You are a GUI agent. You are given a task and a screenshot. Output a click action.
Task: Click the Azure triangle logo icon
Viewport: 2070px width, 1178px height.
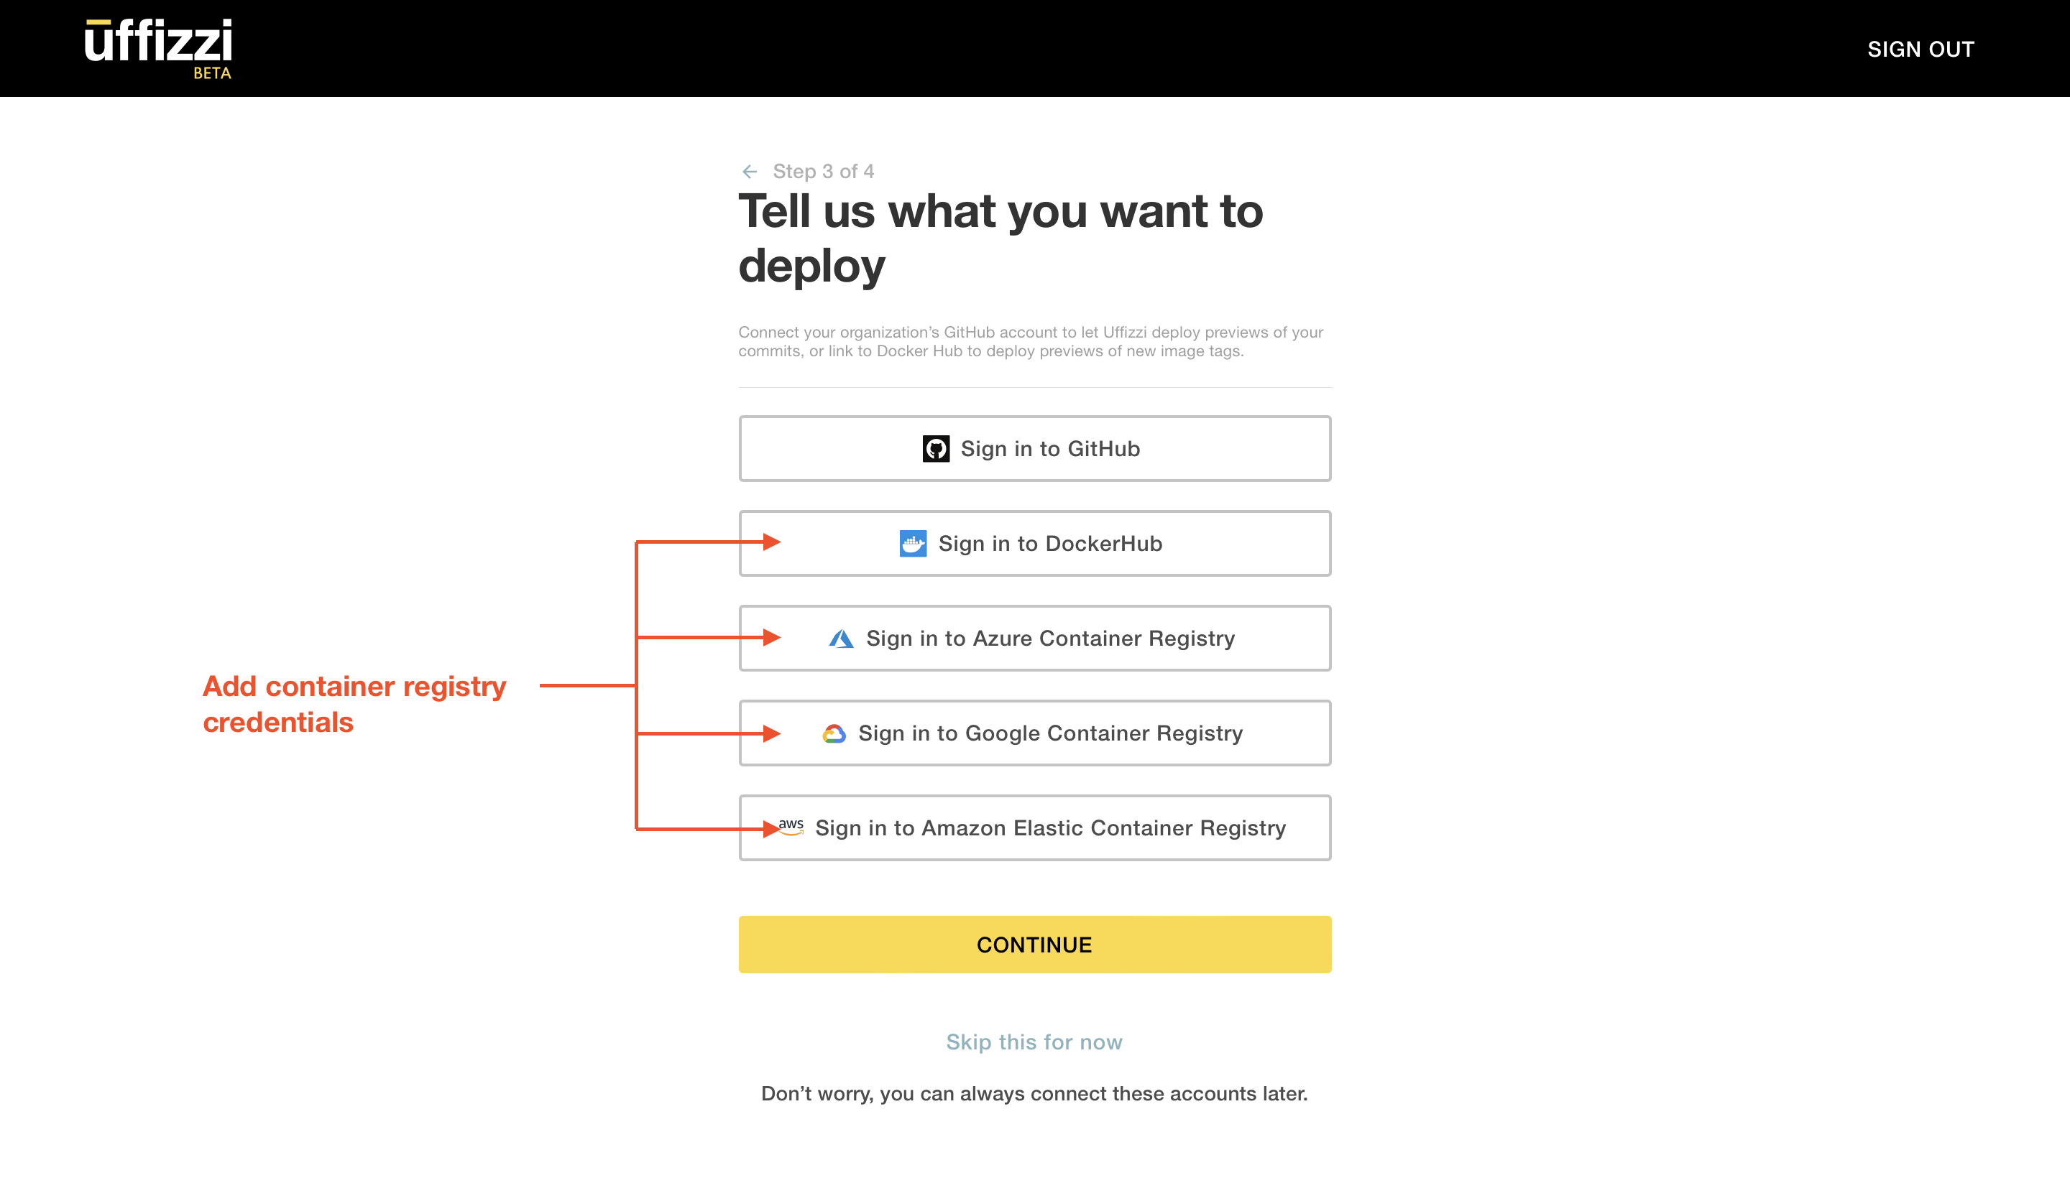coord(841,639)
